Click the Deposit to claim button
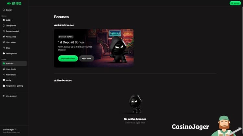 pos(68,59)
